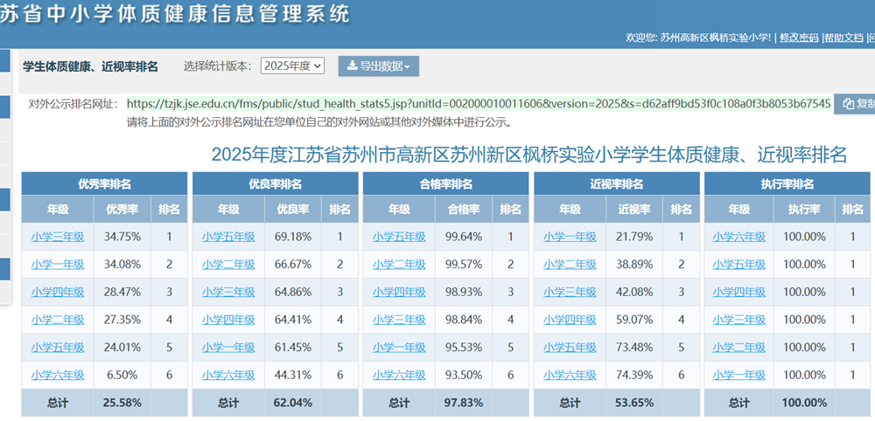Click the 69.18% good rate cell

tap(293, 237)
